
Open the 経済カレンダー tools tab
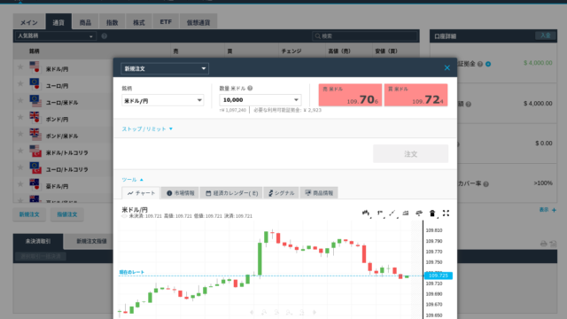[x=231, y=193]
